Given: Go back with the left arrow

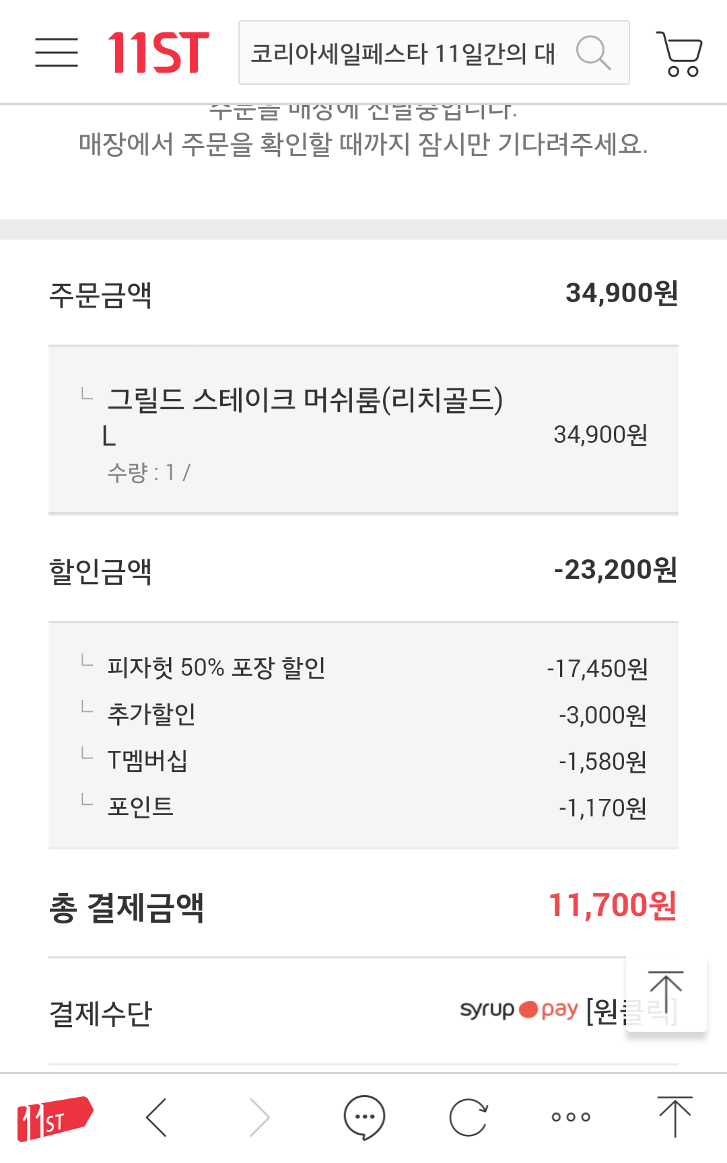Looking at the screenshot, I should (156, 1118).
